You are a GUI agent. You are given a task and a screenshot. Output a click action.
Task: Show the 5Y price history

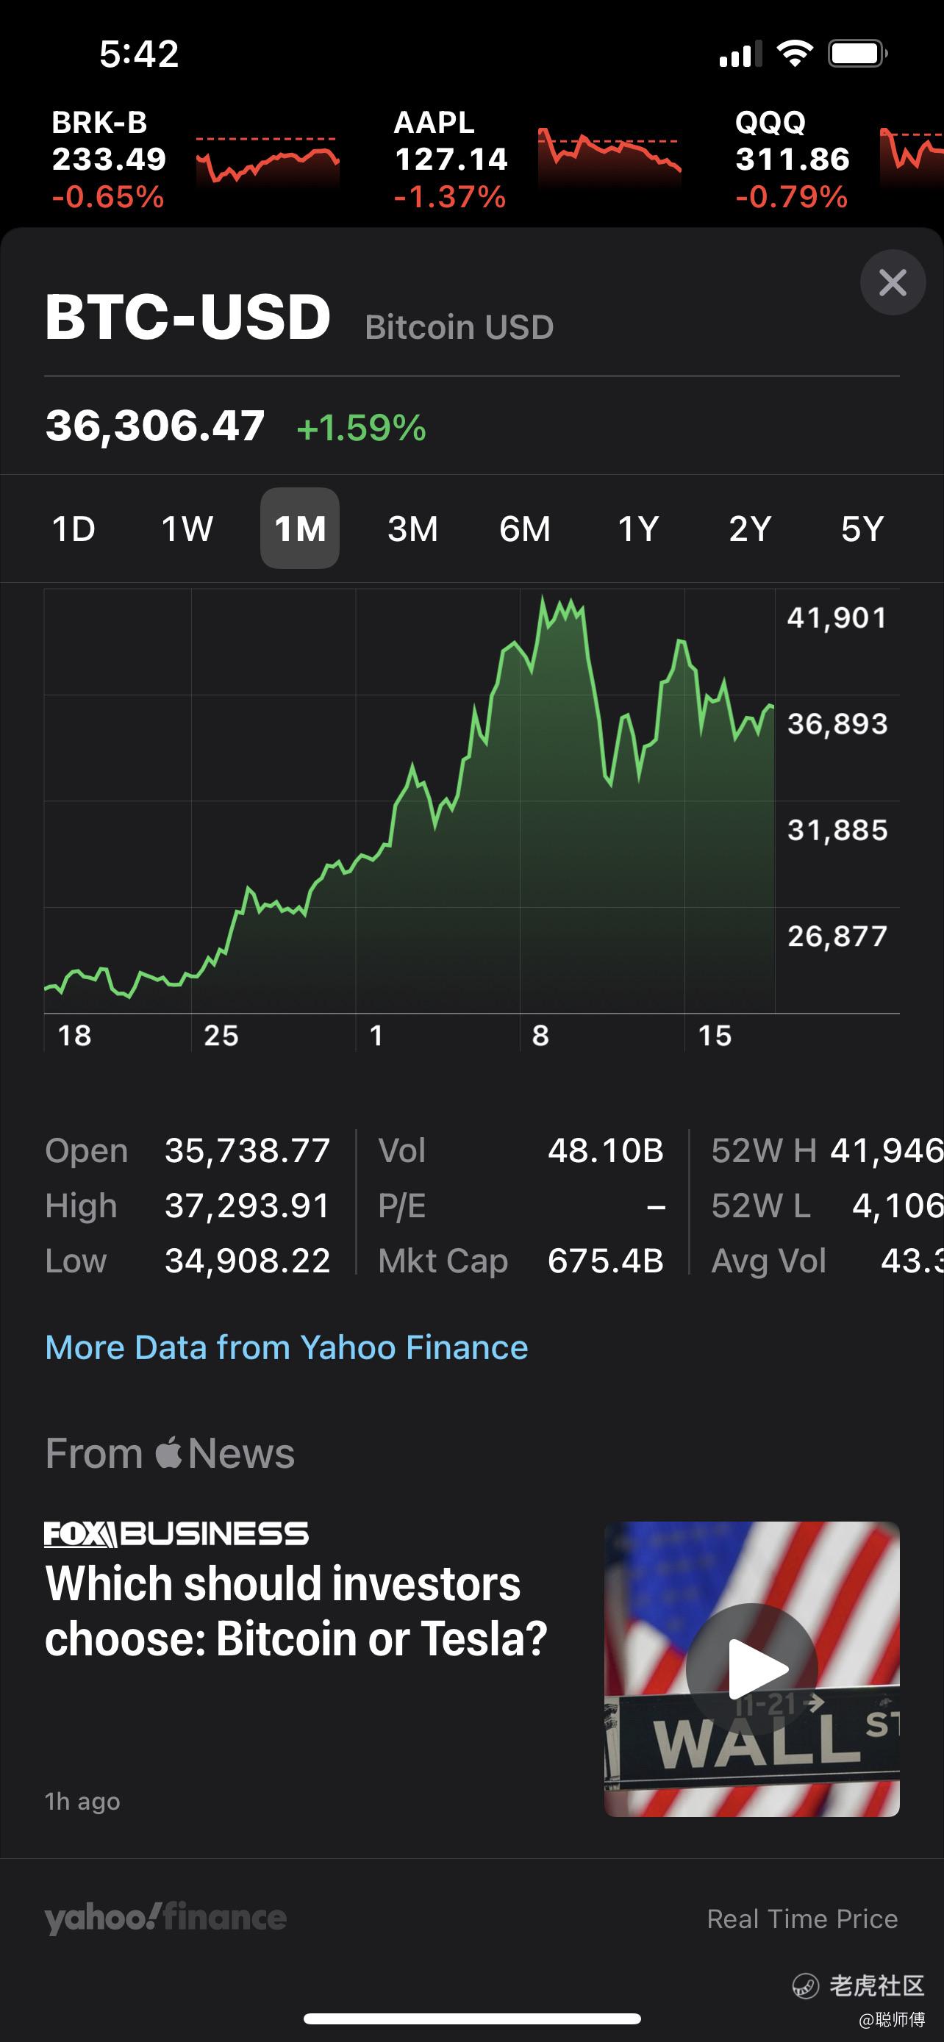(x=862, y=529)
